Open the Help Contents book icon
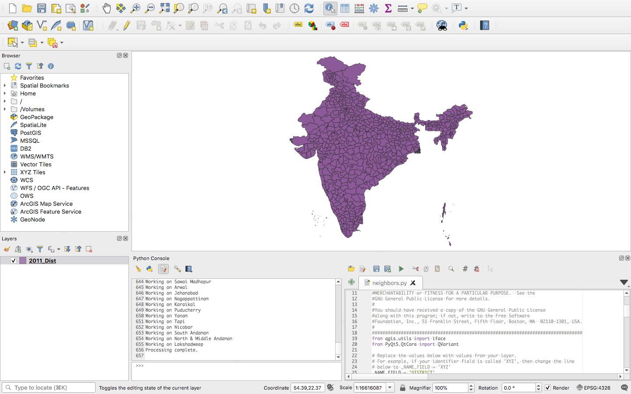 point(485,25)
